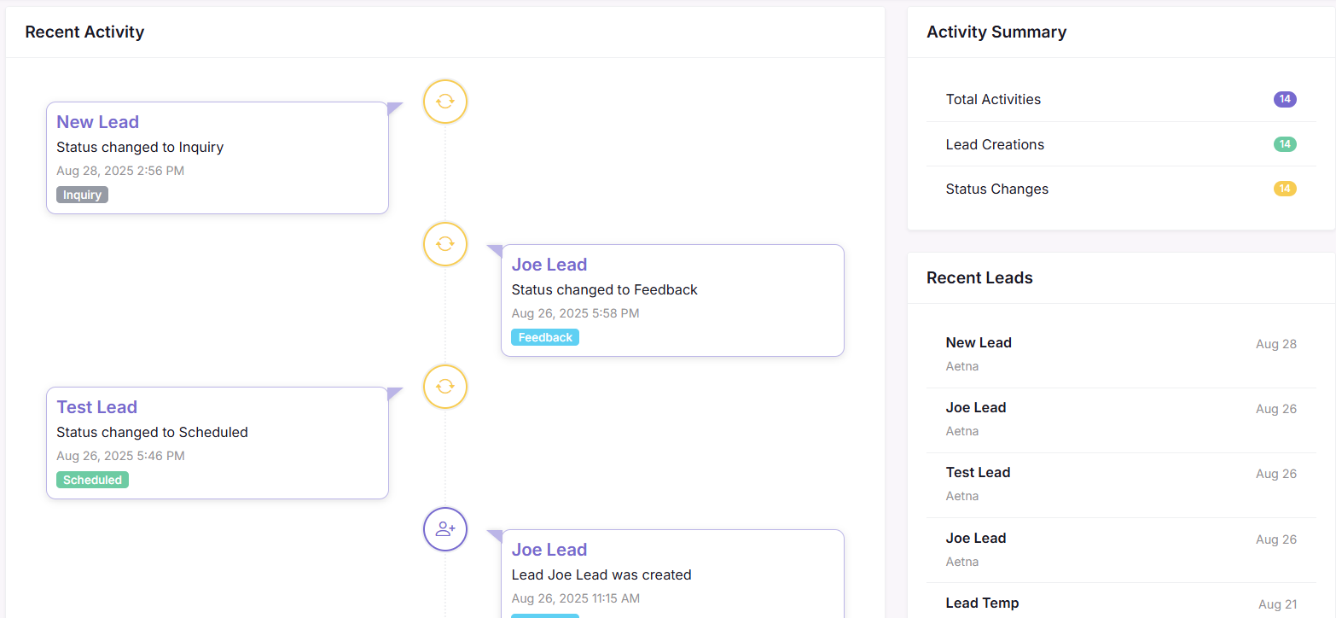The width and height of the screenshot is (1336, 618).
Task: Click the Lead Creations count badge
Action: [x=1285, y=144]
